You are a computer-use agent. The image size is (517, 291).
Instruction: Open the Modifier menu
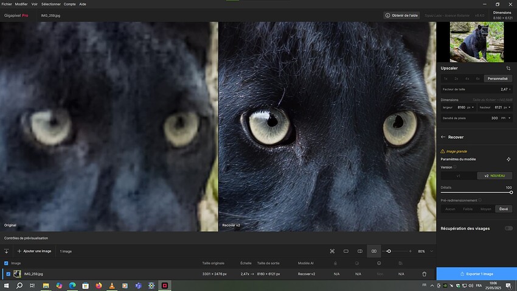21,4
